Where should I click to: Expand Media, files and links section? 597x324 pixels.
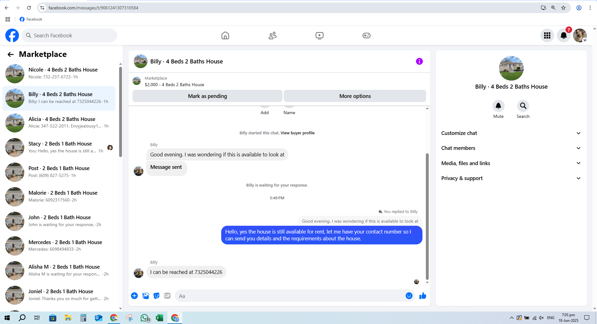tap(511, 163)
